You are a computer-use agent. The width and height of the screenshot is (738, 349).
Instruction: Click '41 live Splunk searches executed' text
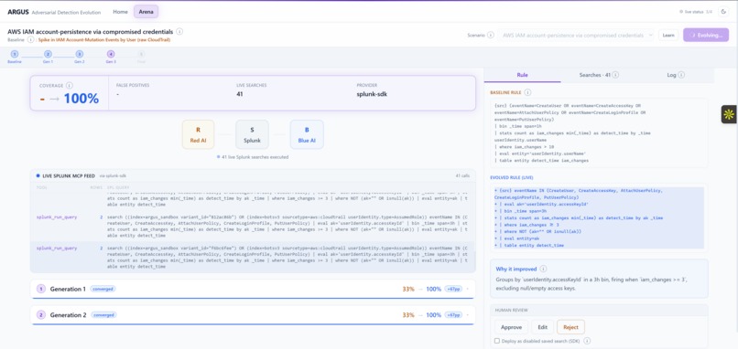tap(255, 157)
